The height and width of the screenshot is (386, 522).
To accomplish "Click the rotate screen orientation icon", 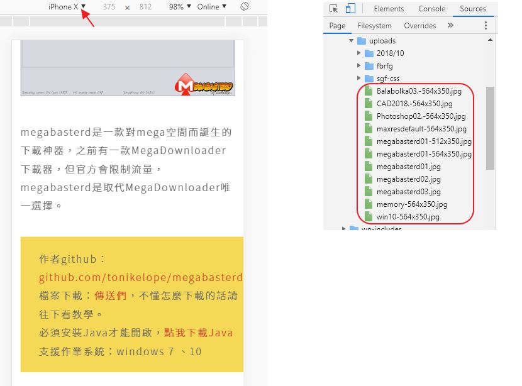I will pyautogui.click(x=245, y=7).
